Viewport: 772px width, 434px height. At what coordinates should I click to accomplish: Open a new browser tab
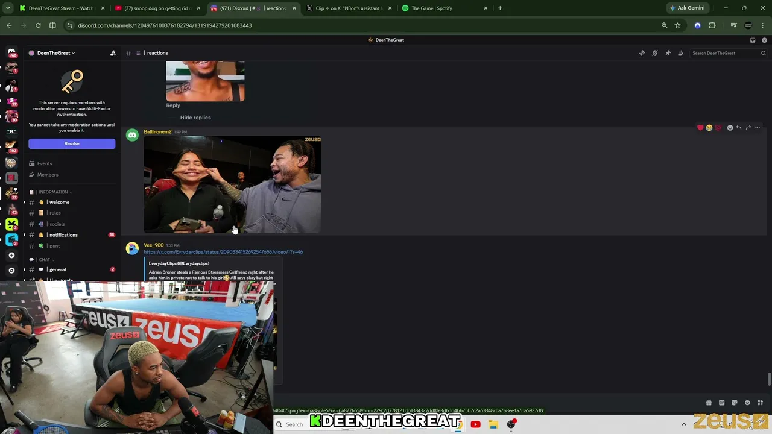coord(500,8)
